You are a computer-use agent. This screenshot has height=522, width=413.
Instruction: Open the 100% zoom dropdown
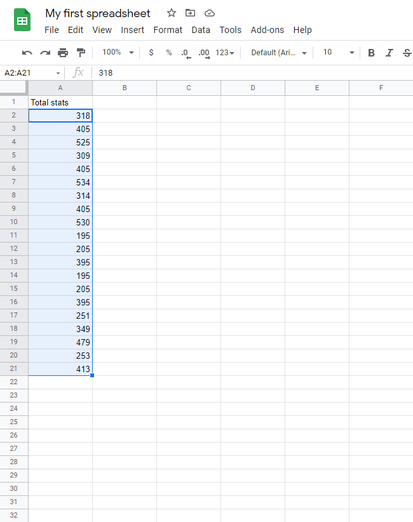click(118, 53)
